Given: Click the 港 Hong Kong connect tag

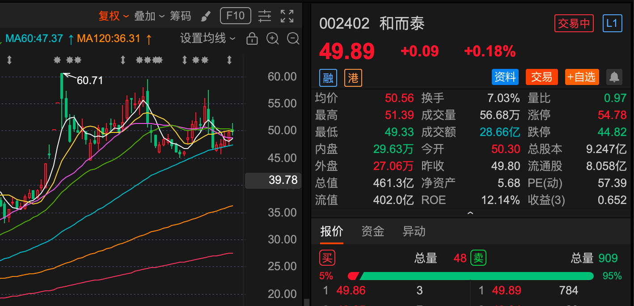Looking at the screenshot, I should tap(353, 78).
